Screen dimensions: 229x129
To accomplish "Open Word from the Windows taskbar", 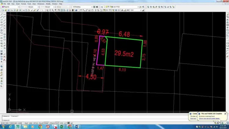I will (x=77, y=127).
